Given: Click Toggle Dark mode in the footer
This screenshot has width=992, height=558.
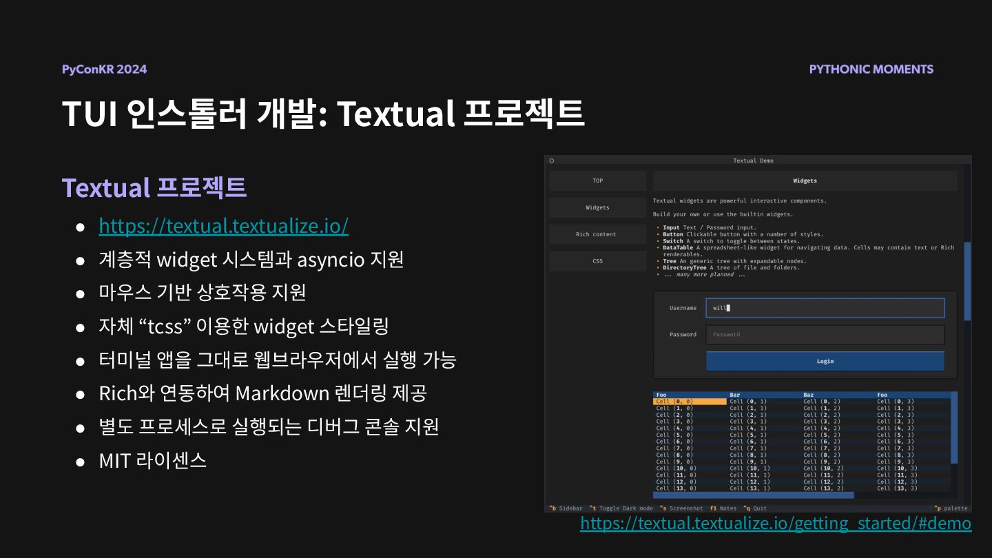Looking at the screenshot, I should (x=621, y=508).
